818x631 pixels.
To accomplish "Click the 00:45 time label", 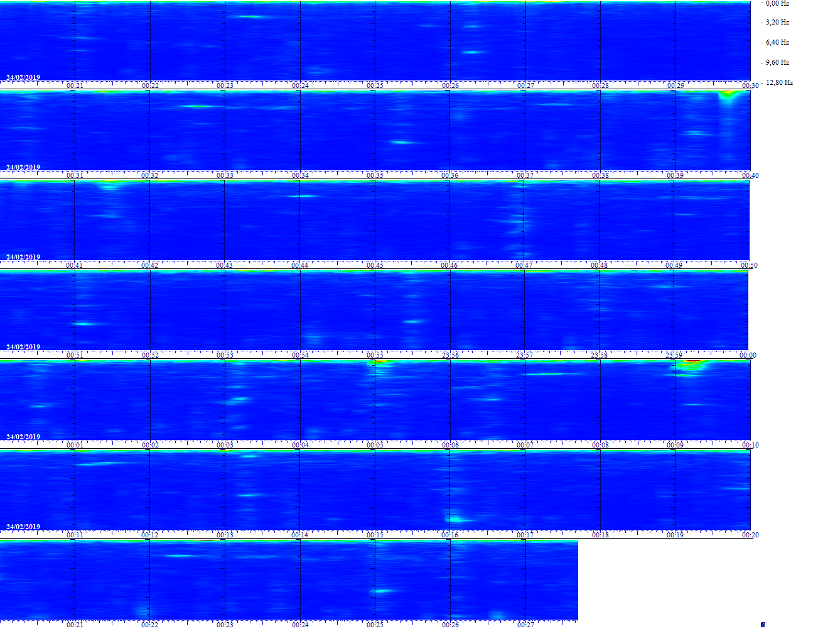I will tap(375, 265).
